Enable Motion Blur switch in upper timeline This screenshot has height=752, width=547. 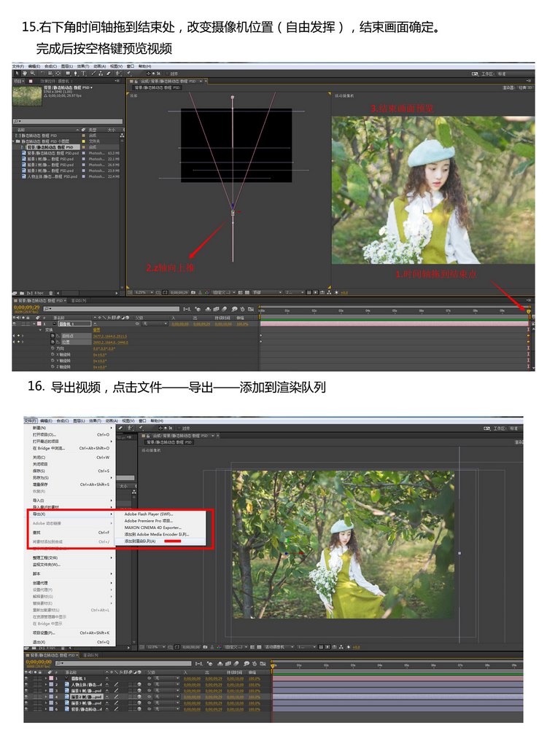coord(224,309)
